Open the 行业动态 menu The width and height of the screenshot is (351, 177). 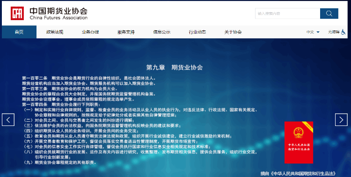[197, 32]
